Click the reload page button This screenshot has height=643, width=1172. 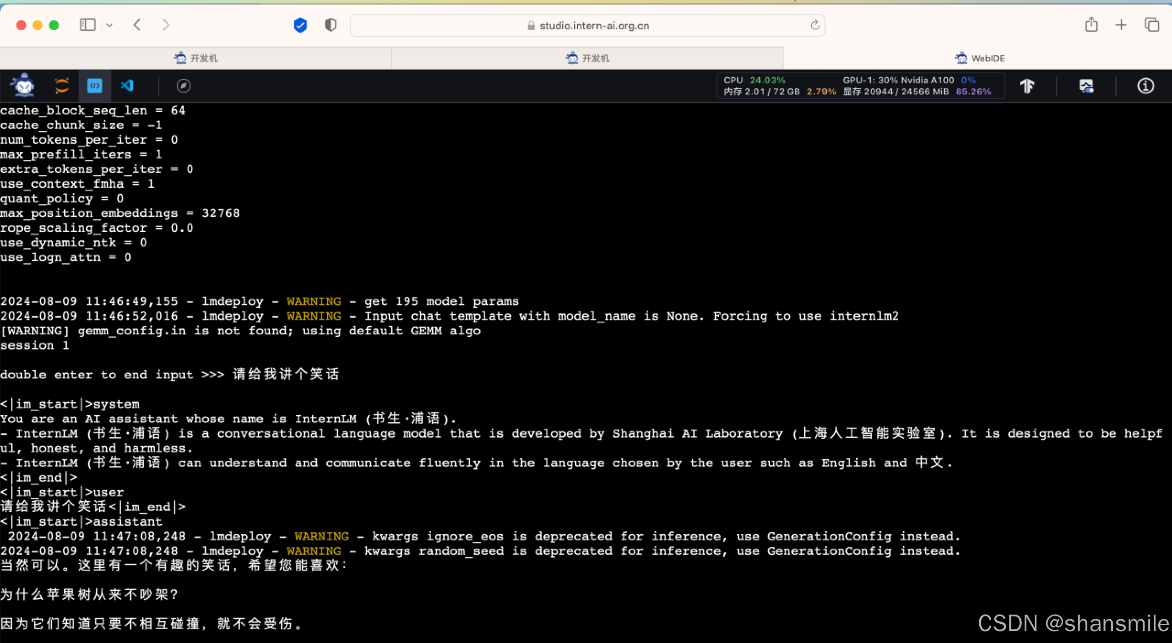(x=815, y=25)
